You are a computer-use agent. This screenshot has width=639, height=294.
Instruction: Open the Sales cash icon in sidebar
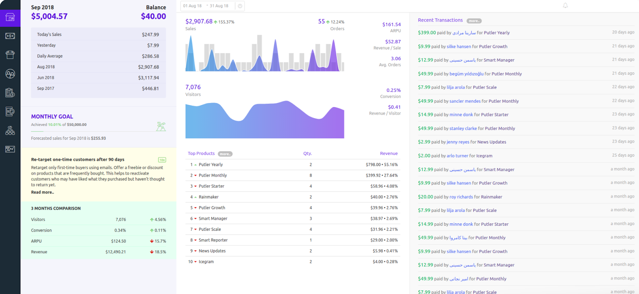(x=10, y=36)
